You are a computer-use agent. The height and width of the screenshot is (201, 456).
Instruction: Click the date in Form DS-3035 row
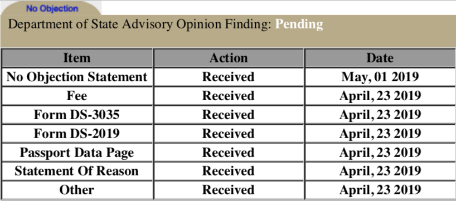[380, 115]
